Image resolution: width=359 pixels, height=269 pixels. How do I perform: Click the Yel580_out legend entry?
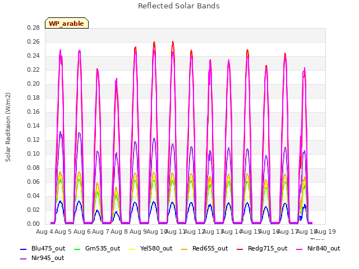(x=151, y=248)
